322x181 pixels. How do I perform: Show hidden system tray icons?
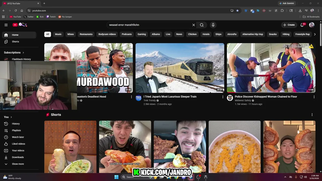(x=285, y=177)
